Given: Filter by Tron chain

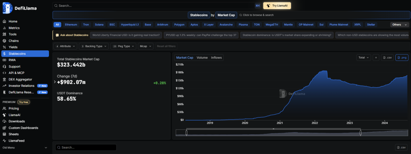Looking at the screenshot, I should tap(86, 24).
